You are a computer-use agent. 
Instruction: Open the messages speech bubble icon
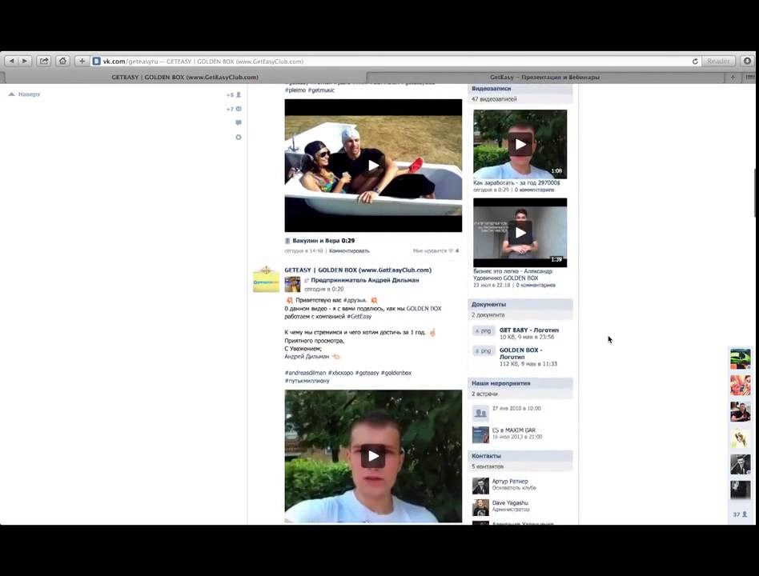point(238,123)
